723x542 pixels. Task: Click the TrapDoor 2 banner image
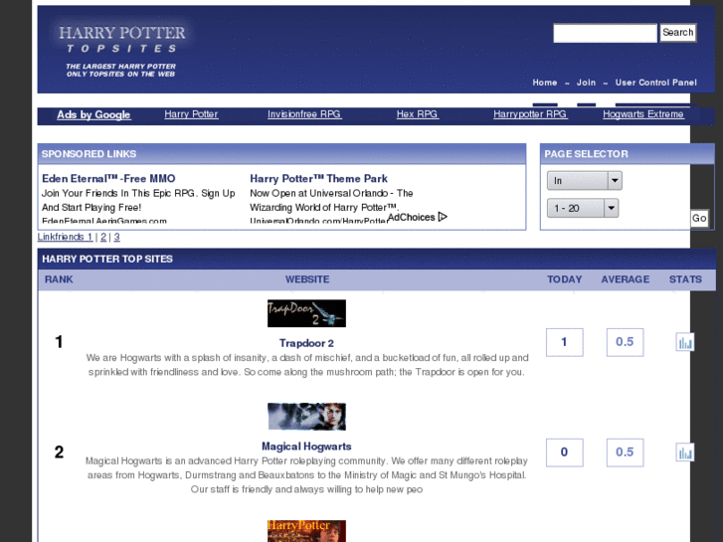click(306, 313)
